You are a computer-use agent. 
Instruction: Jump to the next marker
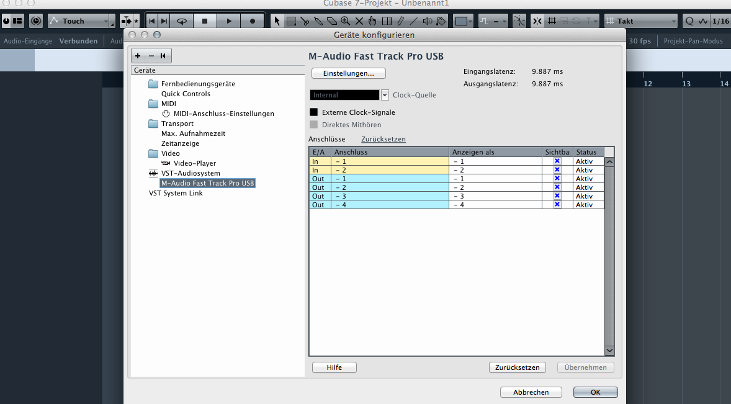(x=164, y=21)
